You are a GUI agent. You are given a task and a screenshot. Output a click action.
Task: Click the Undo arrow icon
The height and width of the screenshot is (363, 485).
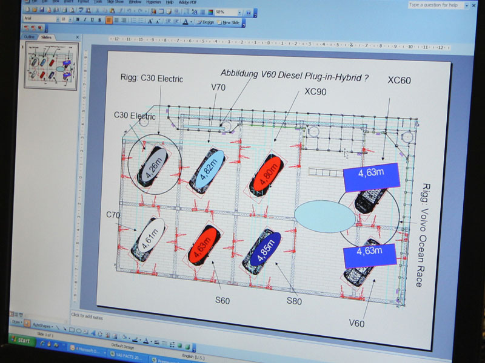tap(129, 11)
